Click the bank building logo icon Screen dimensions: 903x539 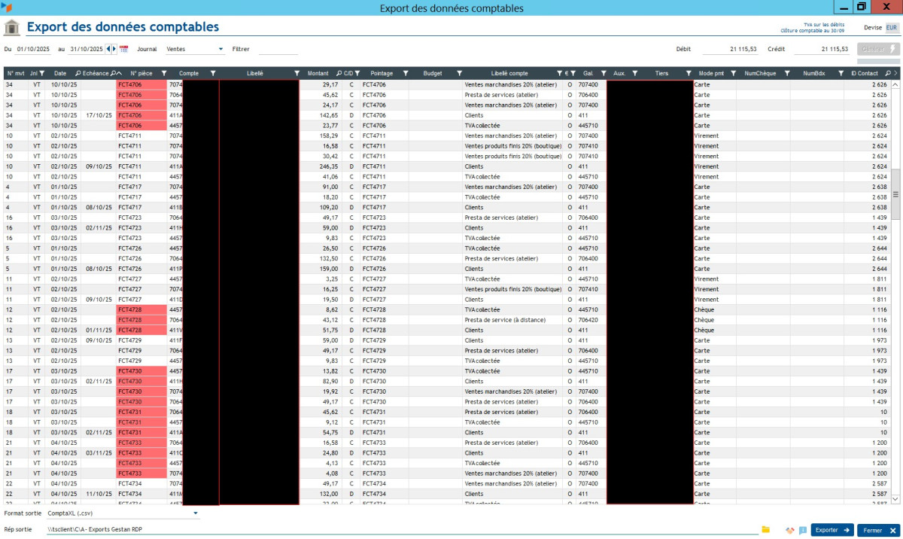(12, 28)
